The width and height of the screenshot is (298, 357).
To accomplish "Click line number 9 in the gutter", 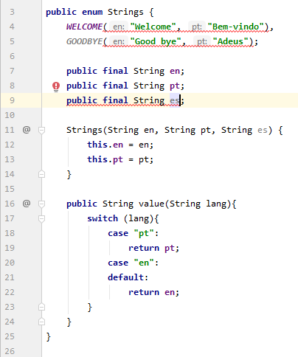I will tap(12, 100).
